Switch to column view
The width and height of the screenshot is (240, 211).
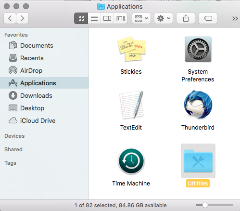tap(107, 18)
